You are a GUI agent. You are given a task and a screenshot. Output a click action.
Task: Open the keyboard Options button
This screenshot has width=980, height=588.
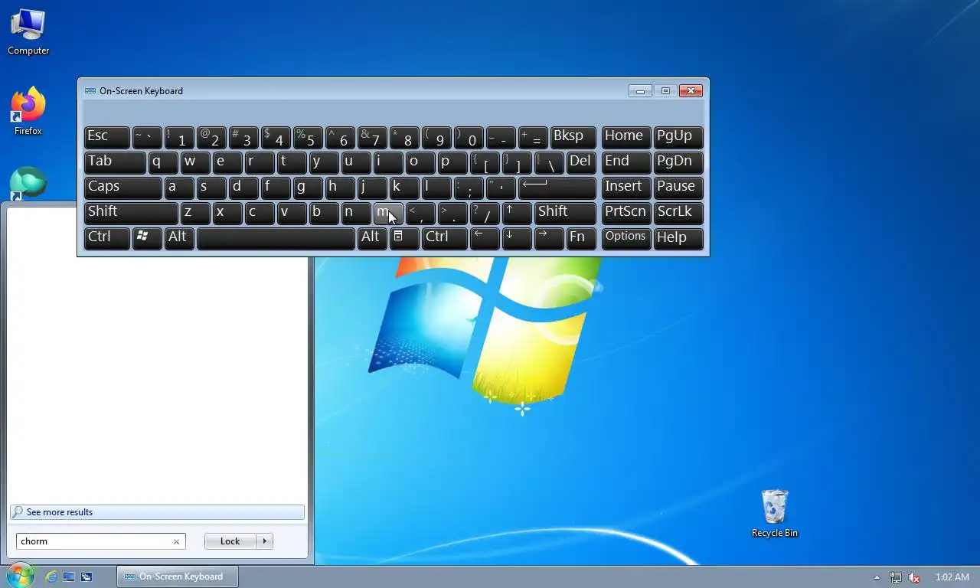626,238
